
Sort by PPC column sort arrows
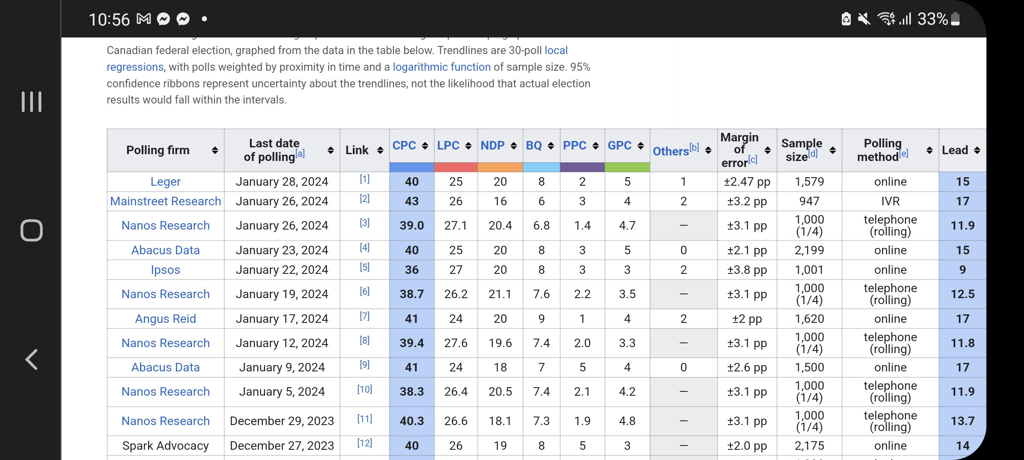[x=596, y=146]
